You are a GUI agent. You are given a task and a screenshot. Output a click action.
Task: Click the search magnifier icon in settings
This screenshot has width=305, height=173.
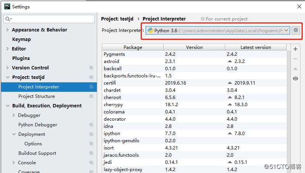[x=8, y=19]
